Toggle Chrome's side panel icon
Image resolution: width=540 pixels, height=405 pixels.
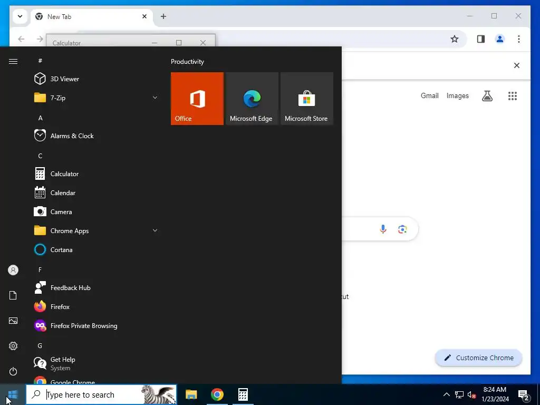coord(481,39)
